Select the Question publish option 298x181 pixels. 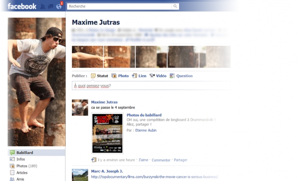tap(181, 76)
